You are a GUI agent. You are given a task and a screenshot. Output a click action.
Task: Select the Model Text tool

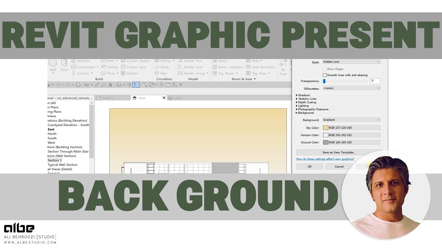(190, 61)
